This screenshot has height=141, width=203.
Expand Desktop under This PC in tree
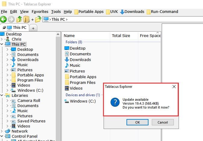click(8, 49)
